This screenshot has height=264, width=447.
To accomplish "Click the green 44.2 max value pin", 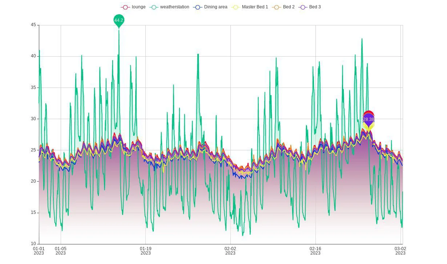I will coord(119,21).
